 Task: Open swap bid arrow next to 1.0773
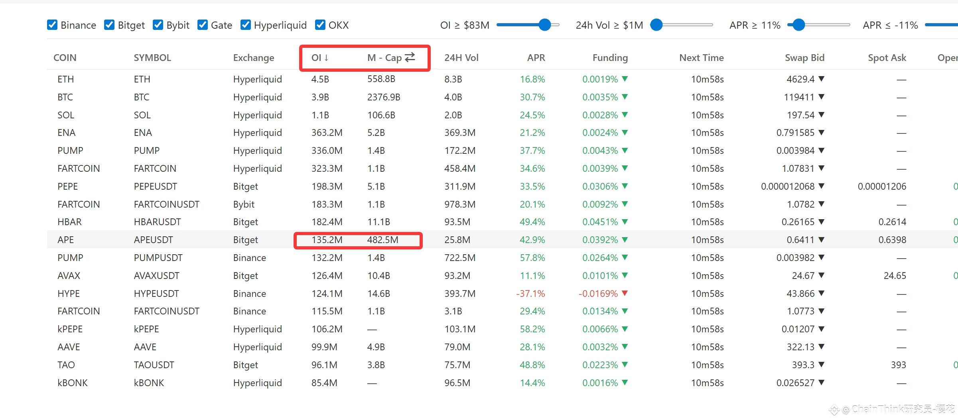click(821, 311)
